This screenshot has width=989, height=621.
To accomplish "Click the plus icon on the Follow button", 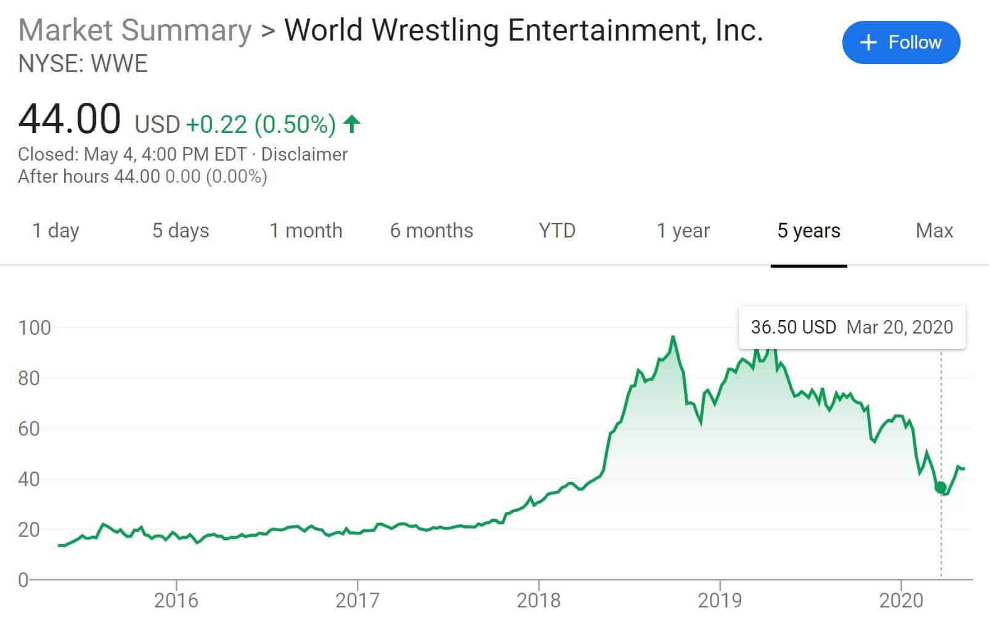I will [x=868, y=42].
